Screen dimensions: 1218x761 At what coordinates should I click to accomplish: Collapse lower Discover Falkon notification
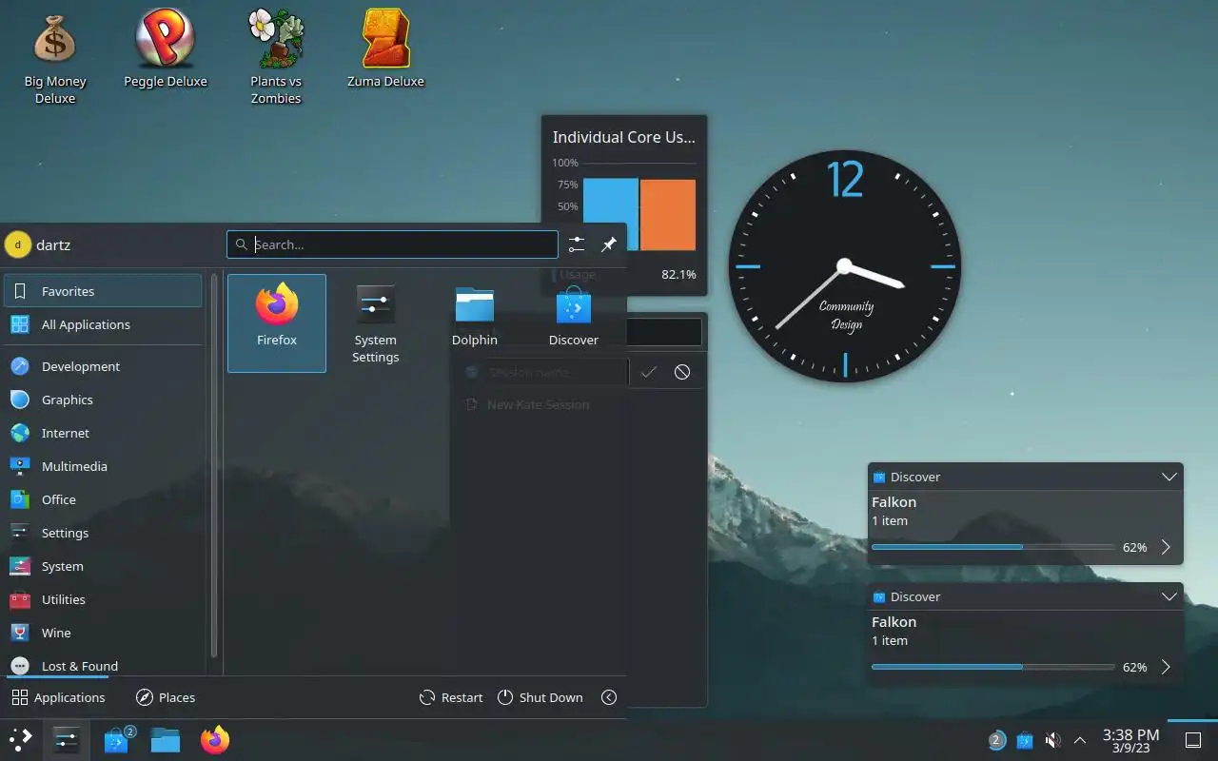pyautogui.click(x=1169, y=596)
